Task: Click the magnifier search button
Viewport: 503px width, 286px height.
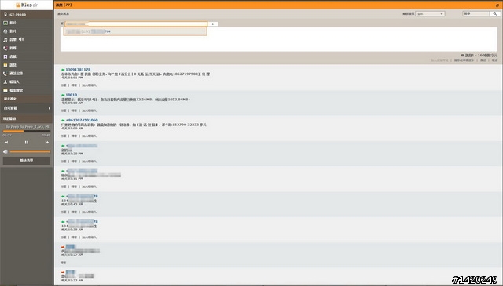Action: click(x=495, y=14)
